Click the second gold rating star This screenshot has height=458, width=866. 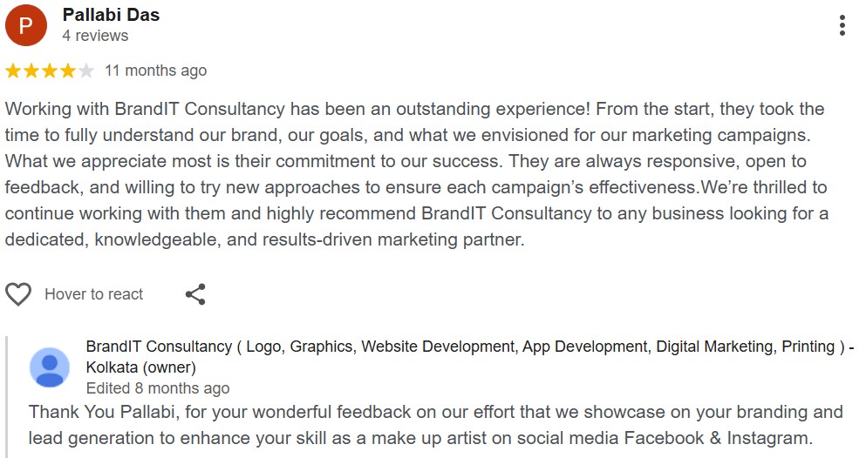pyautogui.click(x=31, y=71)
